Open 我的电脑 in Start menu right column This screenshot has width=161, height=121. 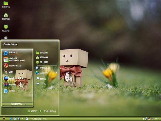pyautogui.click(x=42, y=57)
